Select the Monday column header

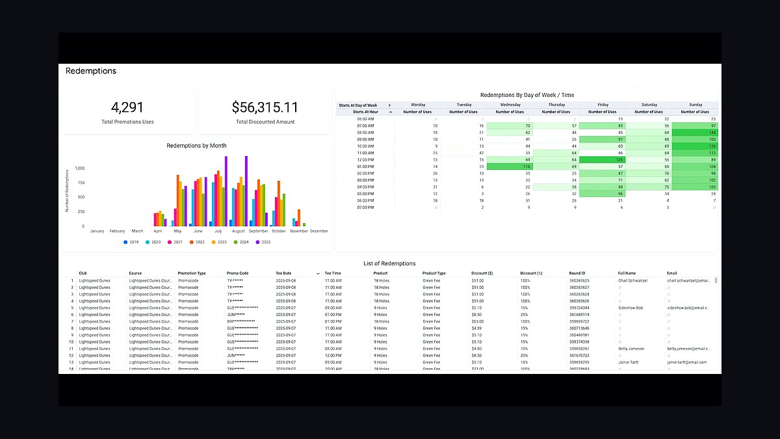(x=417, y=105)
